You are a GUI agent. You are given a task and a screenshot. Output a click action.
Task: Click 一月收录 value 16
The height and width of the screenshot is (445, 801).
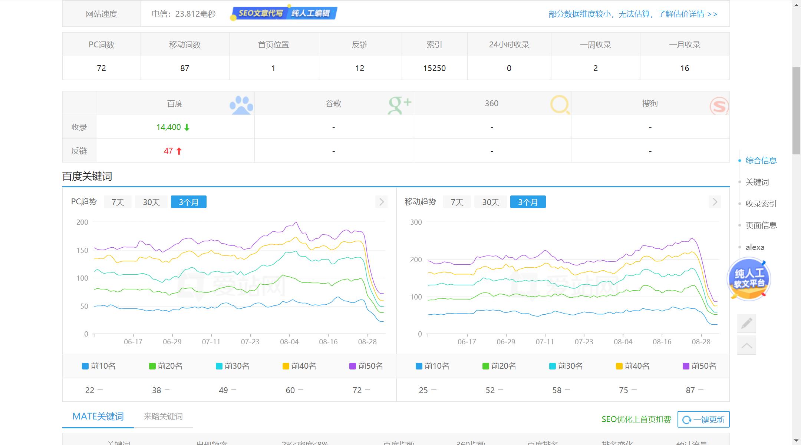point(685,68)
